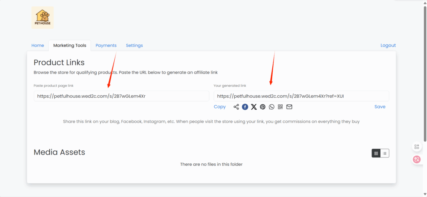This screenshot has height=197, width=427.
Task: Click the Media Assets heading
Action: 59,152
